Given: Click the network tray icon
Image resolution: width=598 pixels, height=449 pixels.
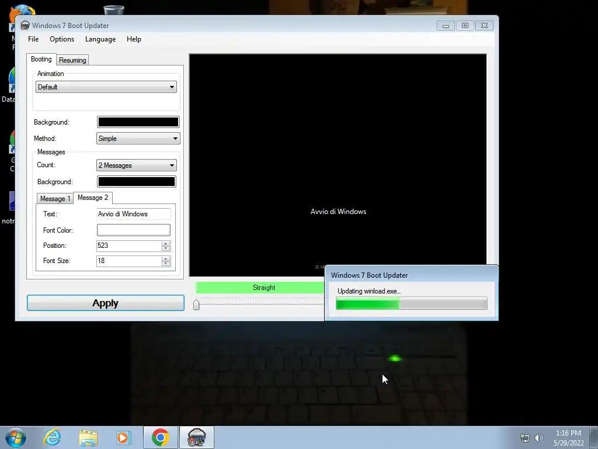Looking at the screenshot, I should tap(525, 438).
